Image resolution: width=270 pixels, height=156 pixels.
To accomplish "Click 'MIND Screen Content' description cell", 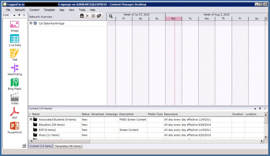I will [x=133, y=119].
